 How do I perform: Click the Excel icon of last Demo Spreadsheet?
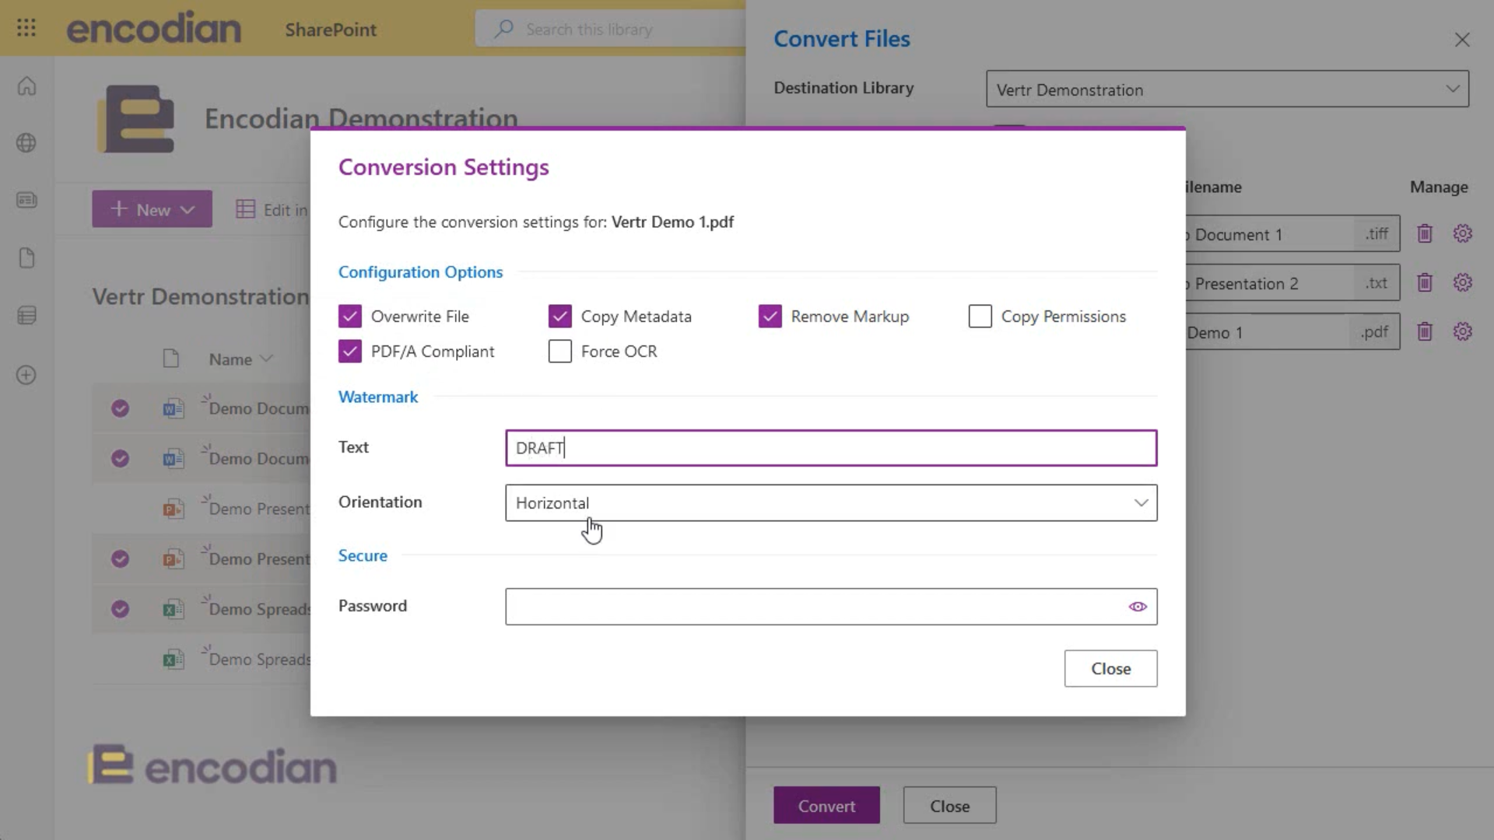coord(173,660)
